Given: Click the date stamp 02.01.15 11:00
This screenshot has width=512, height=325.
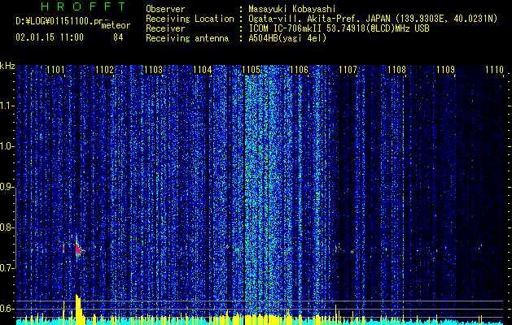Looking at the screenshot, I should point(50,37).
